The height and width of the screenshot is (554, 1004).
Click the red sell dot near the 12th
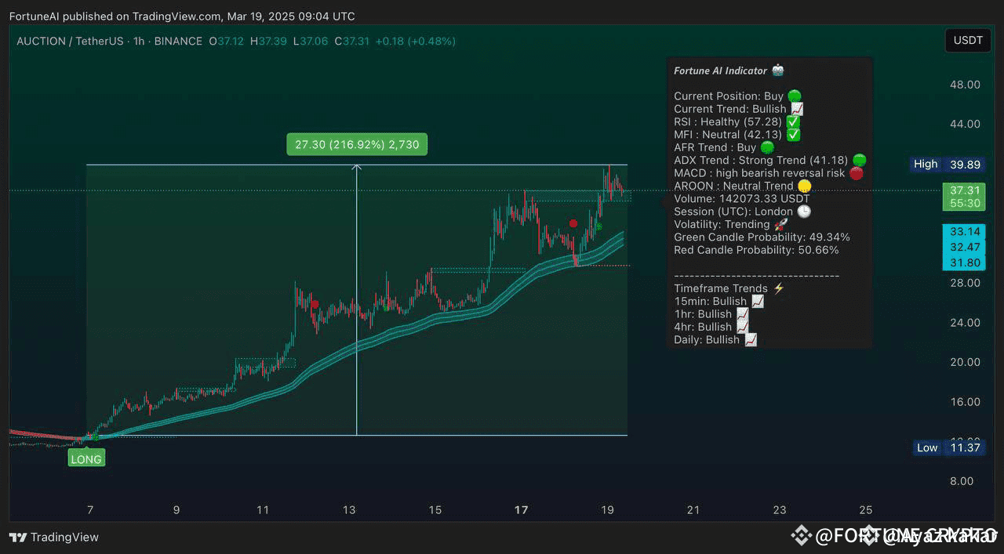(315, 304)
